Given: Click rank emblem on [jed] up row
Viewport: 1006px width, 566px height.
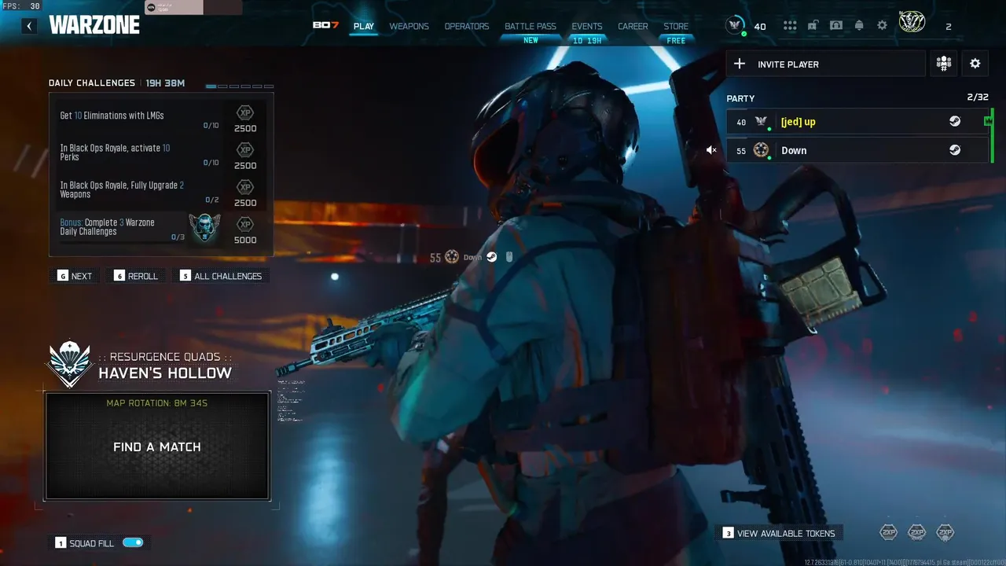Looking at the screenshot, I should pos(761,121).
